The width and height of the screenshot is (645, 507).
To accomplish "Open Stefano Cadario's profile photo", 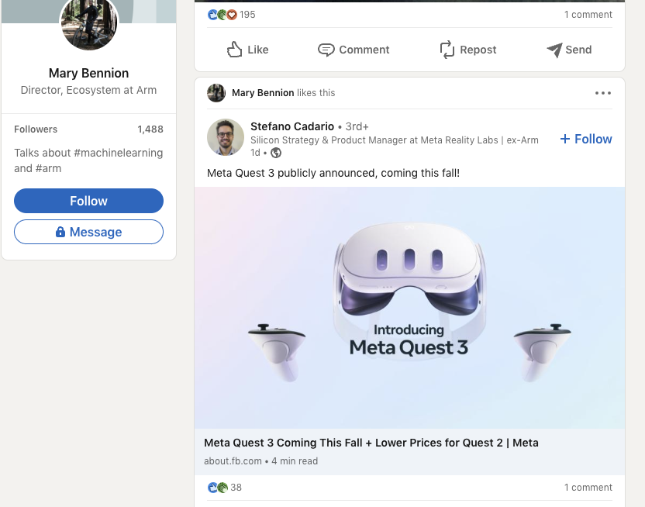I will coord(226,138).
